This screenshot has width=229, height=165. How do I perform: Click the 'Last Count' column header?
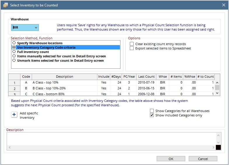(x=146, y=77)
